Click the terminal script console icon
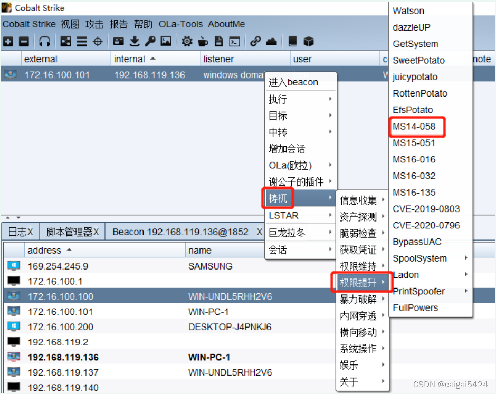This screenshot has height=394, width=496. pyautogui.click(x=235, y=42)
